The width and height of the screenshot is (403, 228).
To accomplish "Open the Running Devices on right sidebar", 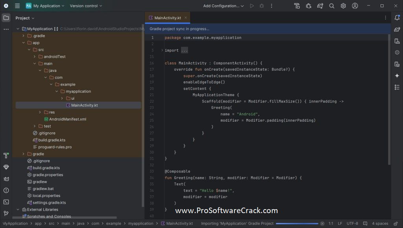I will coord(397,64).
